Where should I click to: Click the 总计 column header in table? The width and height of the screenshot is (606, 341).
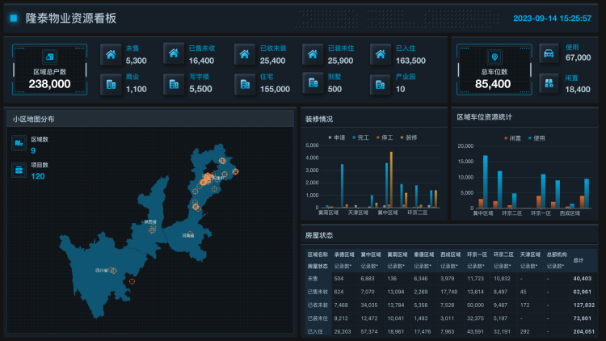pos(578,259)
